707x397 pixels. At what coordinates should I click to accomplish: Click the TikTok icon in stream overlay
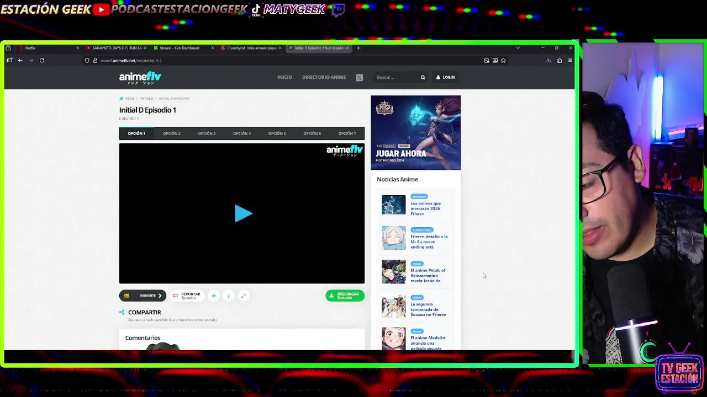(256, 9)
